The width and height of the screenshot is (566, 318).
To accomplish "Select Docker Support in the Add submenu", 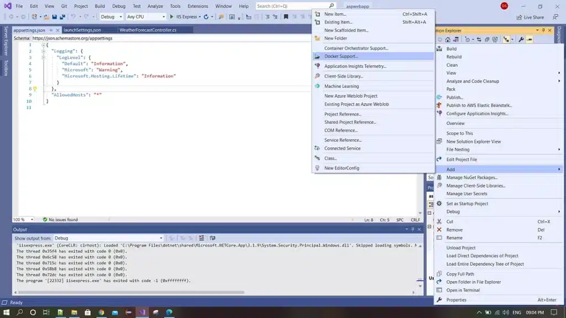I will (374, 56).
